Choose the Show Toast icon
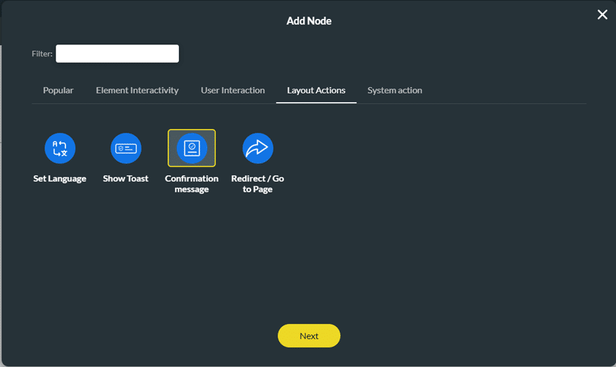The width and height of the screenshot is (616, 367). [126, 149]
